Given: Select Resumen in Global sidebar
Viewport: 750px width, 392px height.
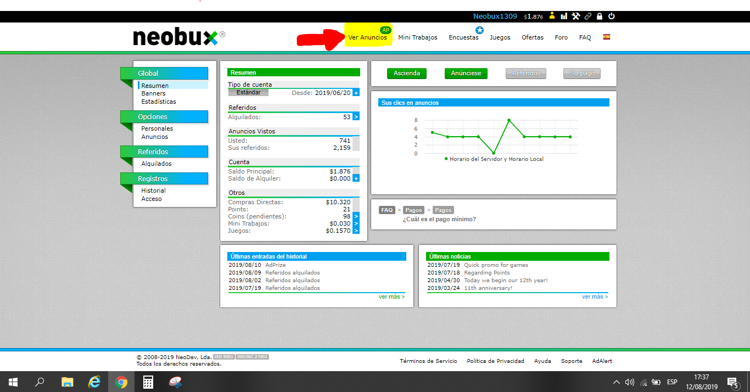Looking at the screenshot, I should point(155,86).
